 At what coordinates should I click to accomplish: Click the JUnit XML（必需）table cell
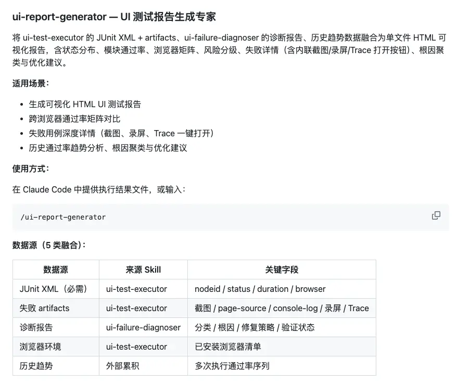[x=56, y=289]
